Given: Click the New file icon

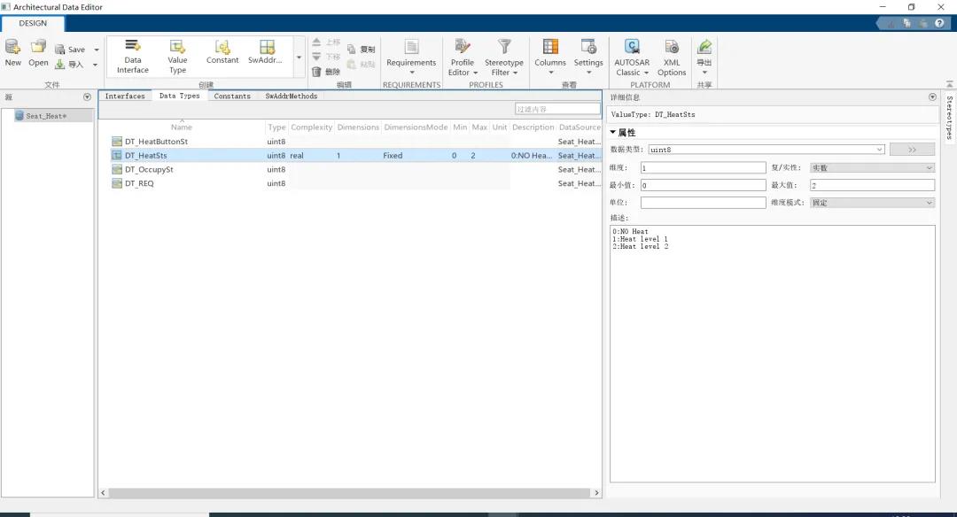Looking at the screenshot, I should pyautogui.click(x=12, y=47).
